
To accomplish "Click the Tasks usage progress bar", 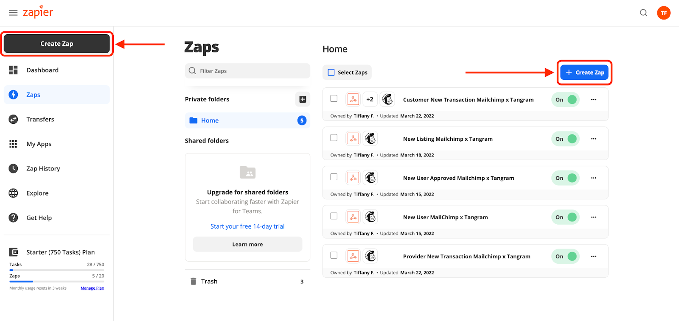I will pyautogui.click(x=57, y=270).
